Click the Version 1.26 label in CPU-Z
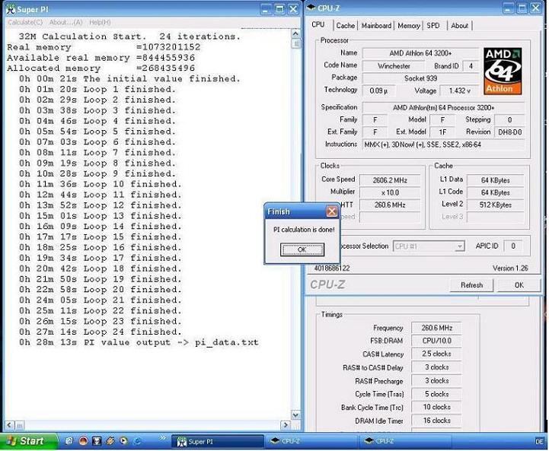Viewport: 549px width, 451px height. 510,268
